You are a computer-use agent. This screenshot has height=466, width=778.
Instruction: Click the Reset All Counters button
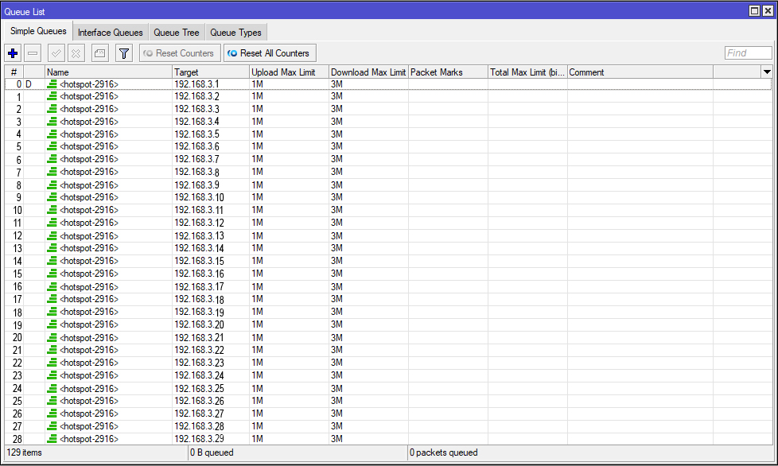click(x=268, y=53)
